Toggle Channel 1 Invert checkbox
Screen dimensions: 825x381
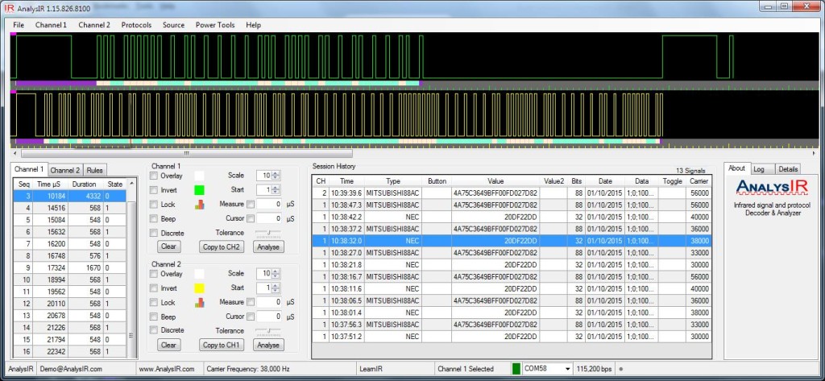point(154,190)
